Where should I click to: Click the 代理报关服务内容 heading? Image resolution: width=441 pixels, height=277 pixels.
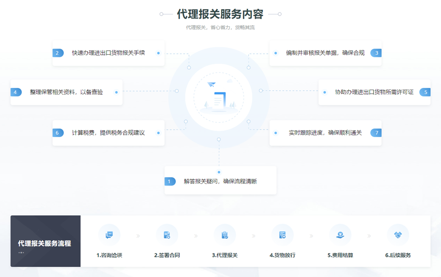[220, 14]
